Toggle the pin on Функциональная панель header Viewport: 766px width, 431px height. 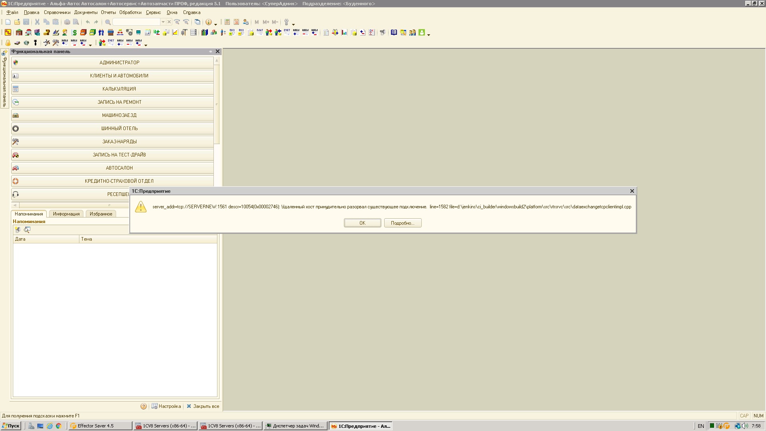[211, 51]
